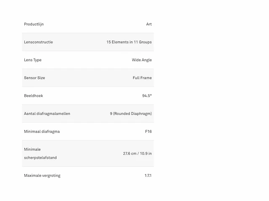Screen dimensions: 269x201
Task: Select the Minimale scherpstelafstand label
Action: (40, 154)
